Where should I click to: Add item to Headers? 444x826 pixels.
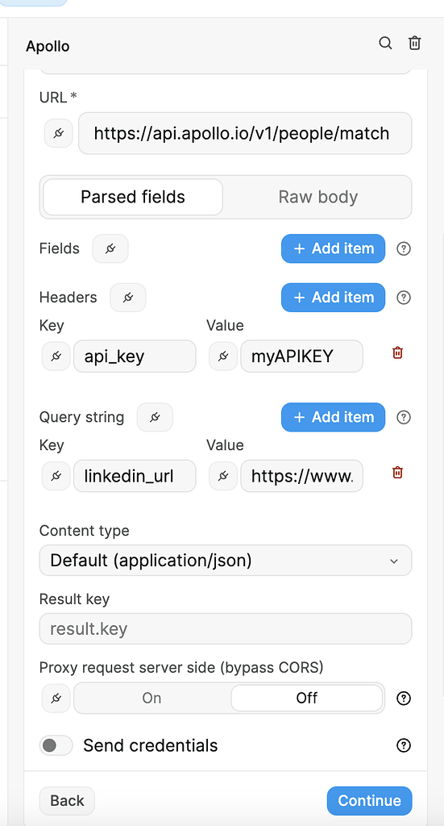tap(334, 298)
